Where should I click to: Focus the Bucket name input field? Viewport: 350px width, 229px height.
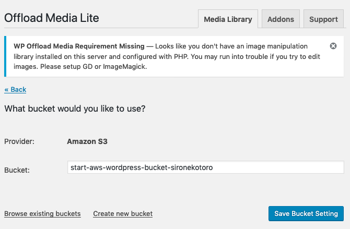click(205, 167)
